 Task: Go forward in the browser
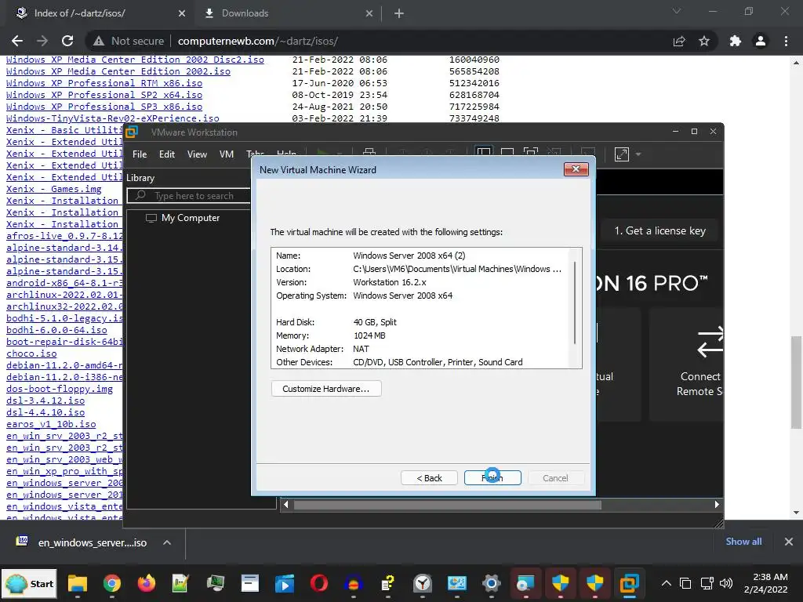tap(42, 41)
